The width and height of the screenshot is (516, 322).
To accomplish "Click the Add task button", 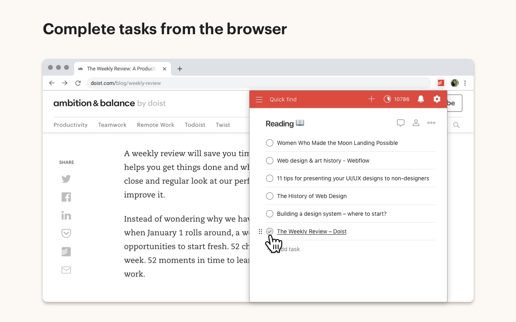I will coord(289,249).
